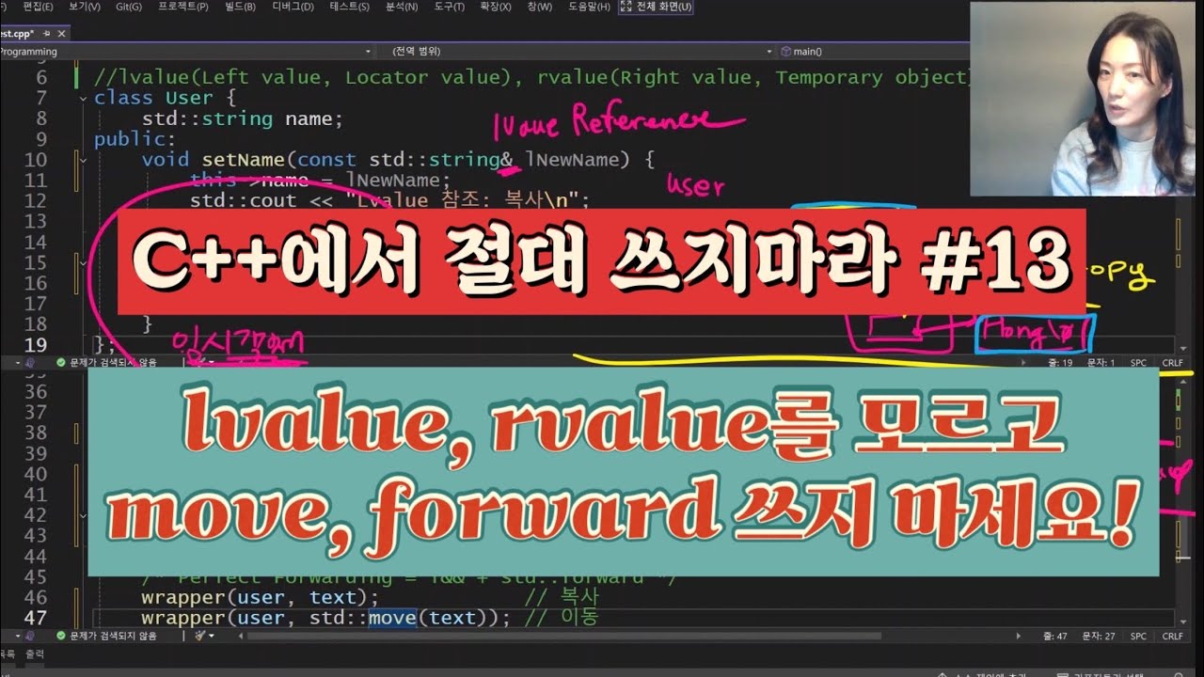Screen dimensions: 1204x677
Task: Open the 보기(V) menu
Action: coord(86,7)
